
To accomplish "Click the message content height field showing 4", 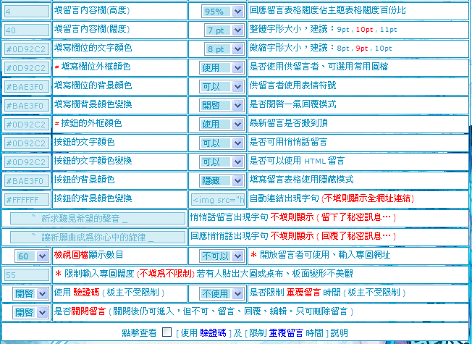I will (27, 12).
